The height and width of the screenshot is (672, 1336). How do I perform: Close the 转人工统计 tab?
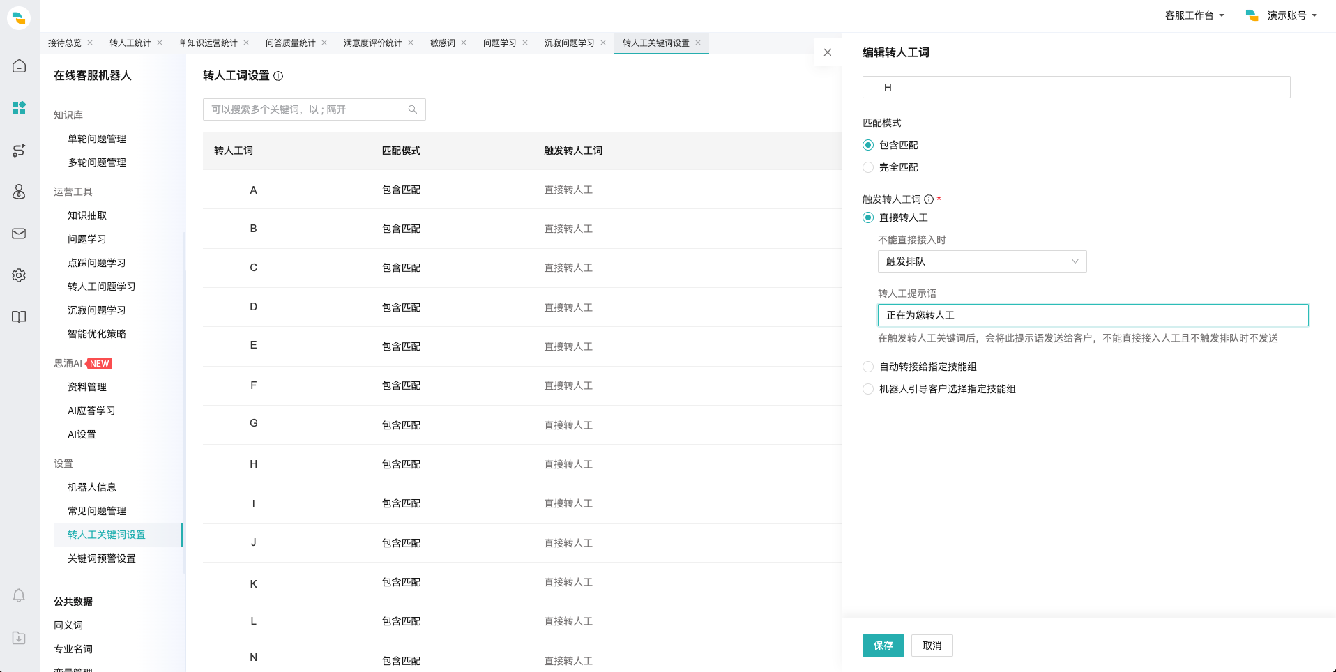point(160,43)
